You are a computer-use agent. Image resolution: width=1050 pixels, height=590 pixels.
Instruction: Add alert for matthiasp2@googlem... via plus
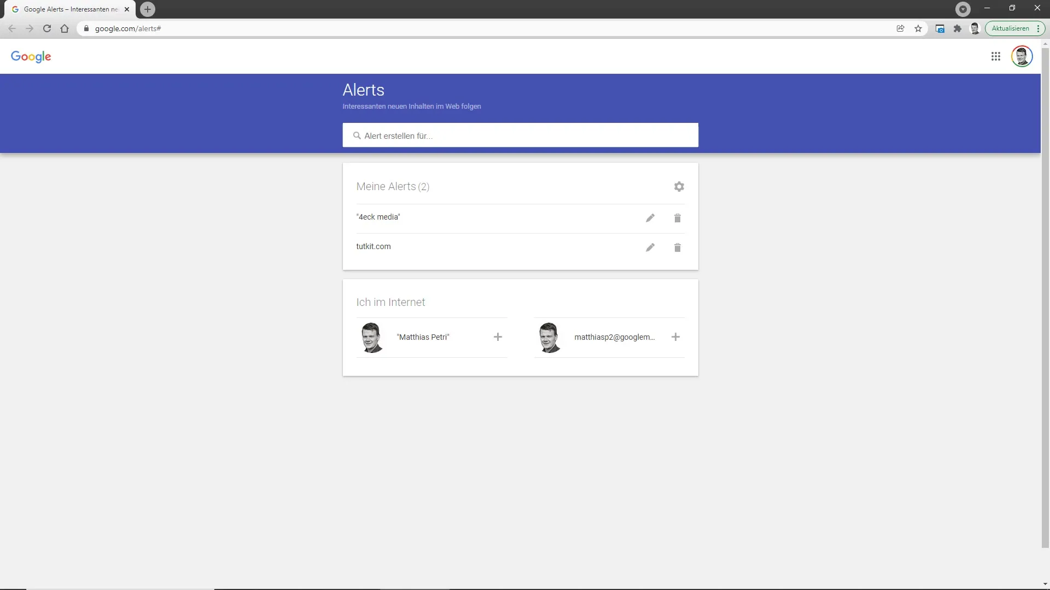pos(675,337)
